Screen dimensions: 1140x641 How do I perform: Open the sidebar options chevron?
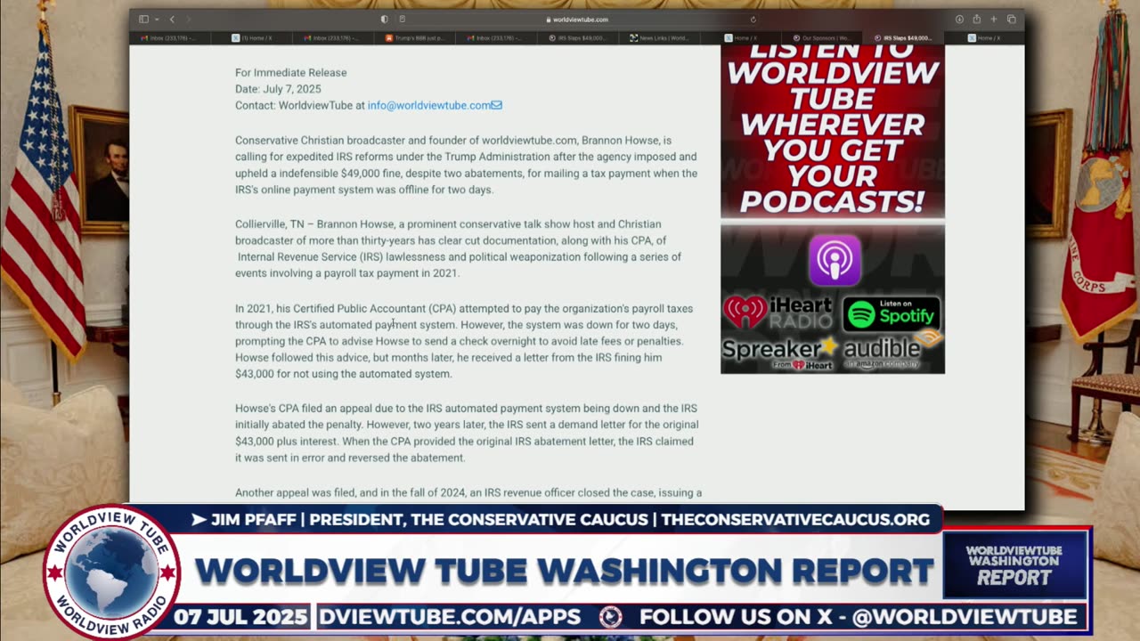[x=156, y=19]
